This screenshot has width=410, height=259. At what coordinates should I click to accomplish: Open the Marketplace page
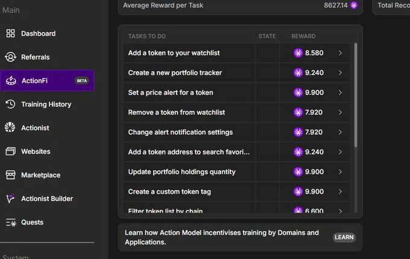41,175
